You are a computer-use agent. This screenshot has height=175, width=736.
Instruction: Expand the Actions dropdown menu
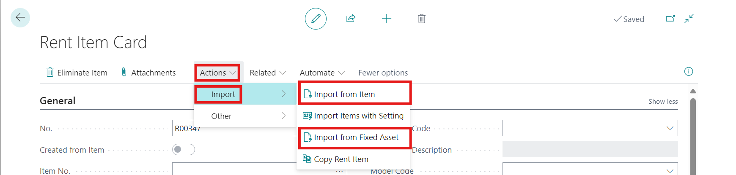(x=217, y=73)
